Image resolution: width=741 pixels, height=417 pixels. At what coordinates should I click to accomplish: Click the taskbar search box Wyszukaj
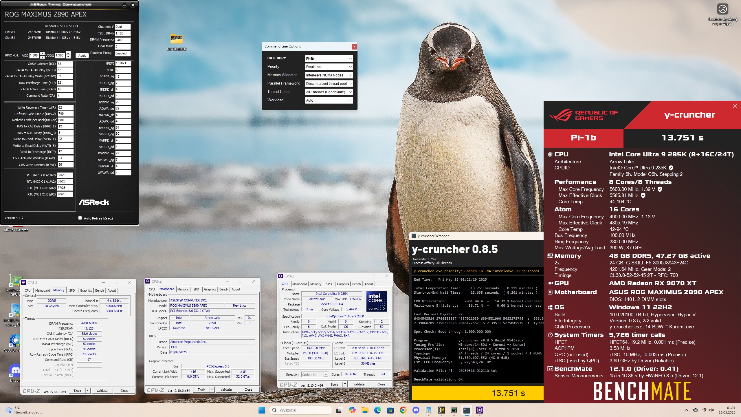coord(301,410)
